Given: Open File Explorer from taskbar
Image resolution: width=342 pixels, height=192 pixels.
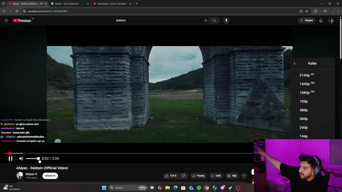Looking at the screenshot, I should [168, 188].
